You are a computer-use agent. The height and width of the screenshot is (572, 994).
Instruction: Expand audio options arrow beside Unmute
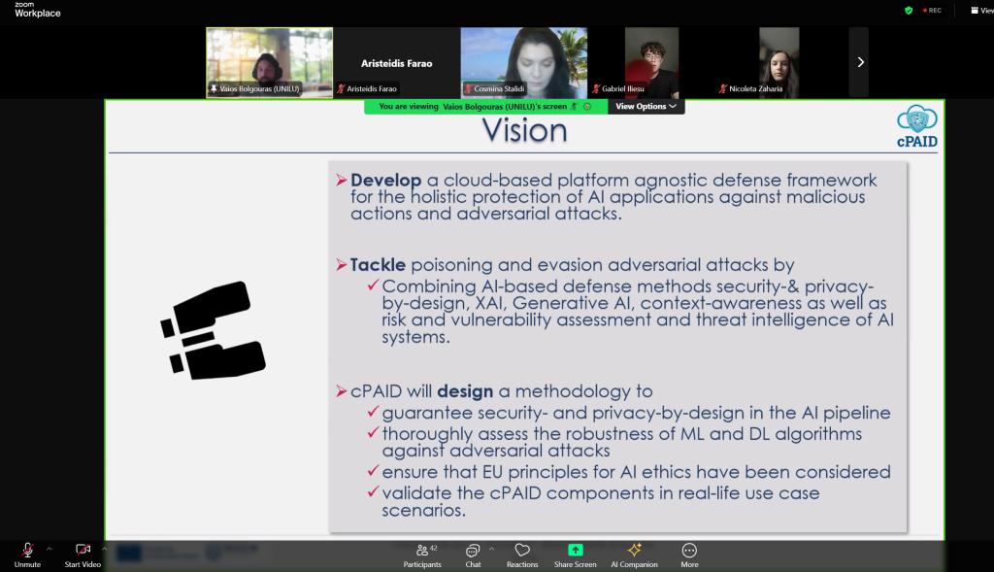[49, 549]
